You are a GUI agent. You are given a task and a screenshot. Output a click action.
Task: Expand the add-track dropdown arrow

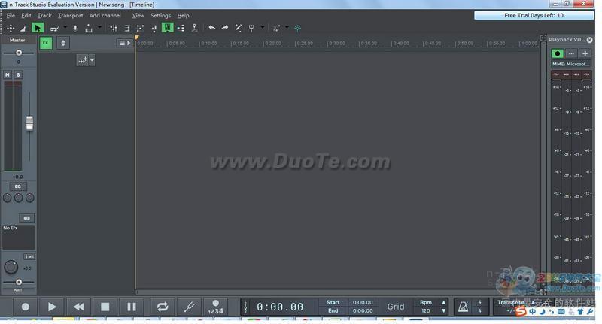pyautogui.click(x=92, y=60)
